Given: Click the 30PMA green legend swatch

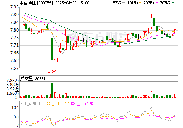Looking at the screenshot, I should point(173,3).
